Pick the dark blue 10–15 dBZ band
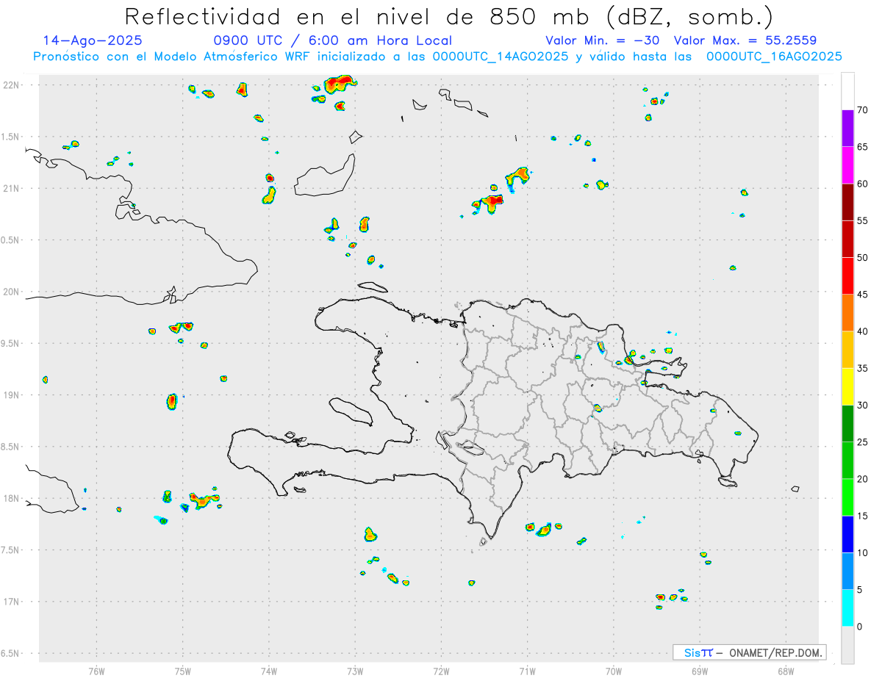This screenshot has height=681, width=882. [x=847, y=534]
